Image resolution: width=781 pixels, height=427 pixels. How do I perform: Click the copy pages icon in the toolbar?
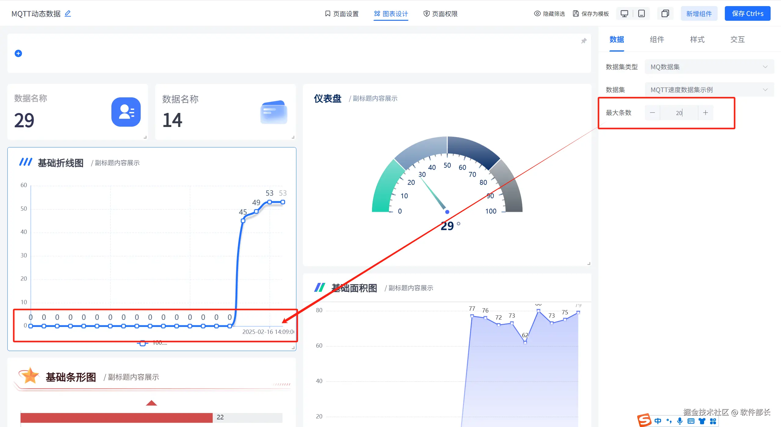(x=665, y=14)
